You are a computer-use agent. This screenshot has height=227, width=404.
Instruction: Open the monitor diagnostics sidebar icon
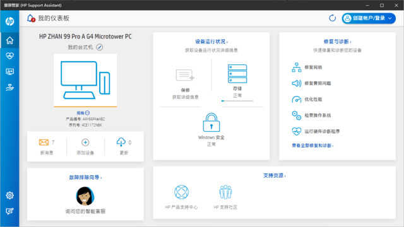10,71
